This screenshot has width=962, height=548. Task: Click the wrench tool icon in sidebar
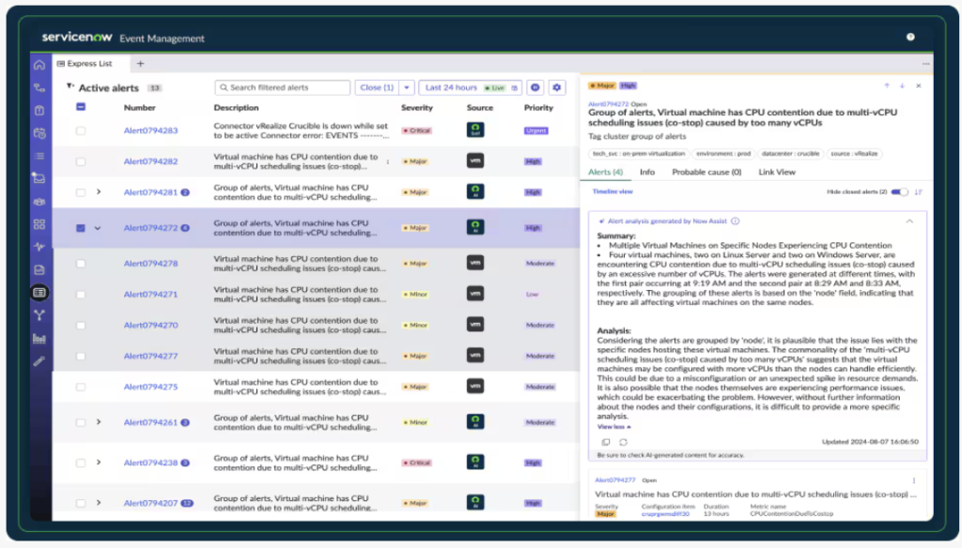point(39,361)
